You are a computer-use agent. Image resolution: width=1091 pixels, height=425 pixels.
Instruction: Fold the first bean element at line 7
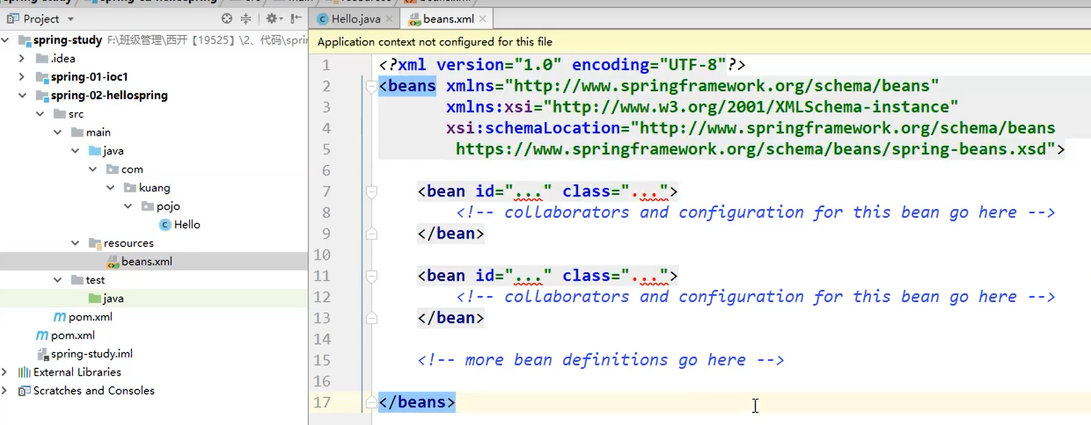pyautogui.click(x=372, y=192)
